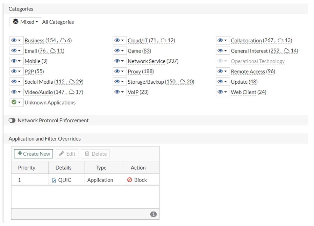Click the Delete button in overrides toolbar
Image resolution: width=314 pixels, height=226 pixels.
coord(95,154)
